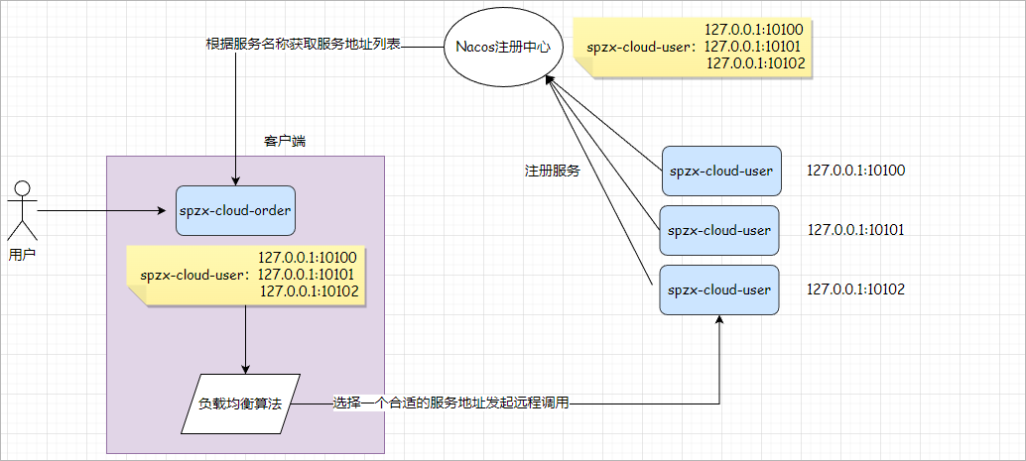The image size is (1026, 461).
Task: Select spzx-cloud-user box beside 127.0.0.1:10100 label
Action: point(720,171)
